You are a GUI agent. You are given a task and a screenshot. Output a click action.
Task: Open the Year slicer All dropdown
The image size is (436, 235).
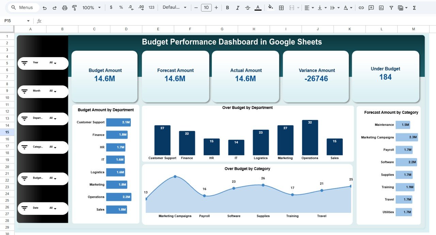tap(54, 63)
